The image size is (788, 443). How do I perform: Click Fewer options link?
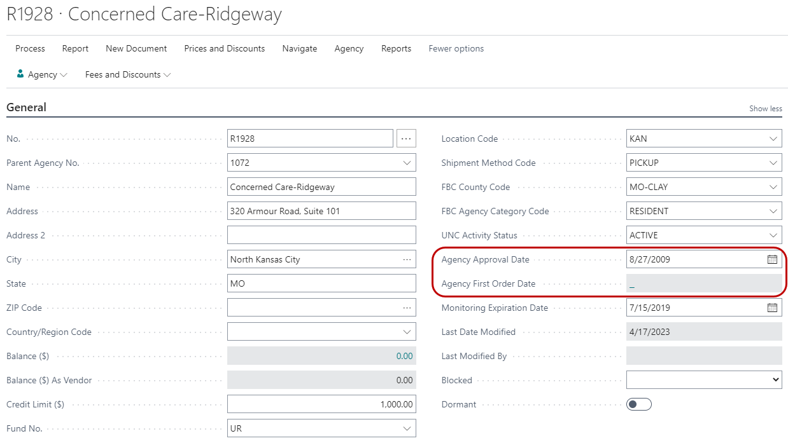tap(456, 48)
